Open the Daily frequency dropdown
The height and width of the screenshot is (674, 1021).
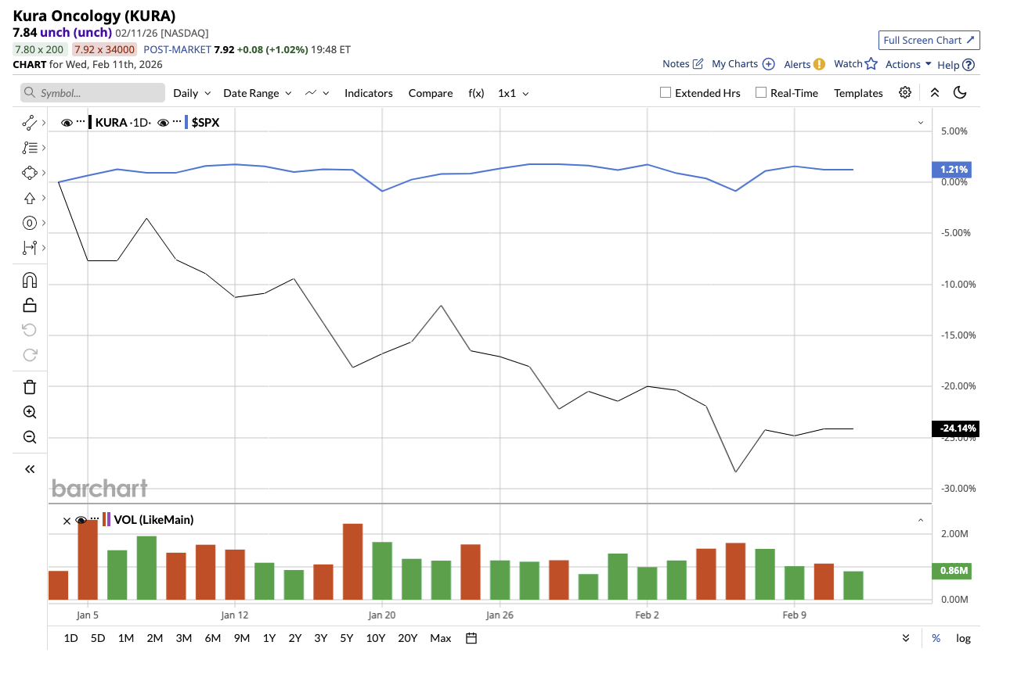[192, 93]
